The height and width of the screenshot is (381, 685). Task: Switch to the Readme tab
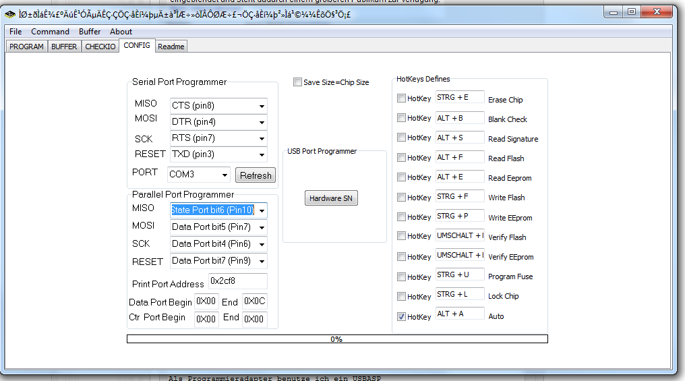[171, 47]
